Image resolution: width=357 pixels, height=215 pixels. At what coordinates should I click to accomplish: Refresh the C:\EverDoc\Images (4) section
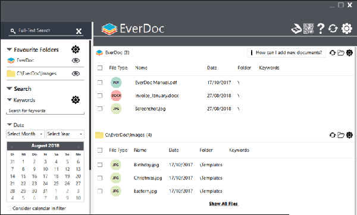click(x=333, y=135)
